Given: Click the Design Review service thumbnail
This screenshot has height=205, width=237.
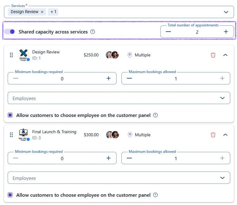Looking at the screenshot, I should (24, 55).
